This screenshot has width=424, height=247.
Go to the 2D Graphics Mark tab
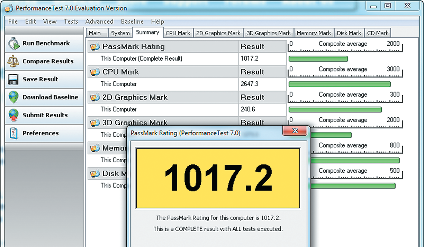point(218,33)
